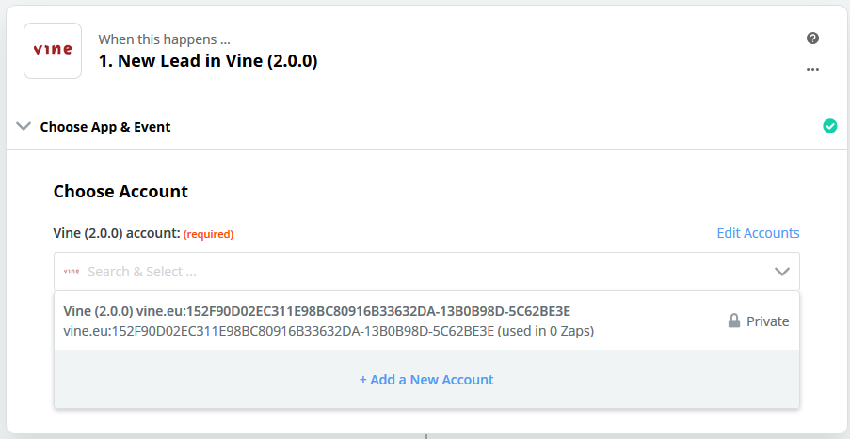This screenshot has width=850, height=439.
Task: Click + Add a New Account
Action: pos(426,380)
